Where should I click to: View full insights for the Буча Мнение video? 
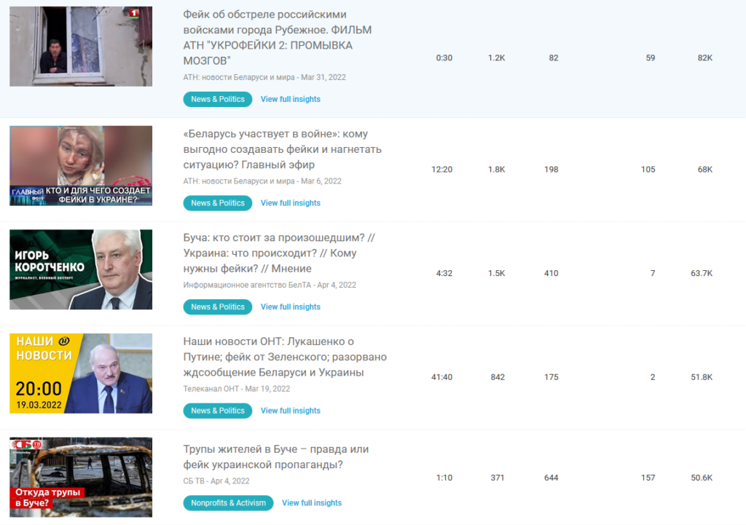[x=290, y=307]
